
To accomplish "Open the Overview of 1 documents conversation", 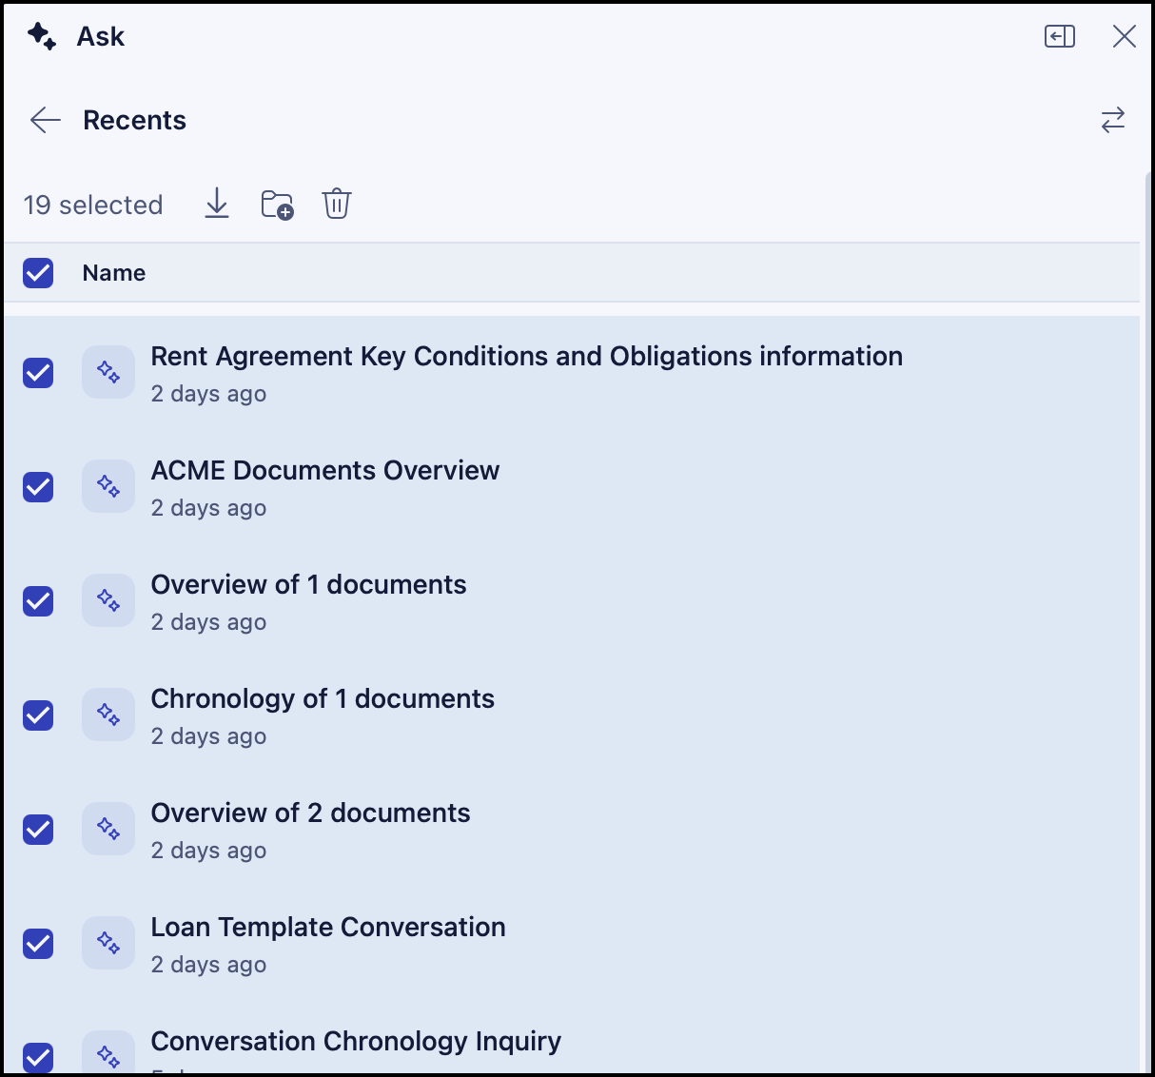I will coord(309,584).
